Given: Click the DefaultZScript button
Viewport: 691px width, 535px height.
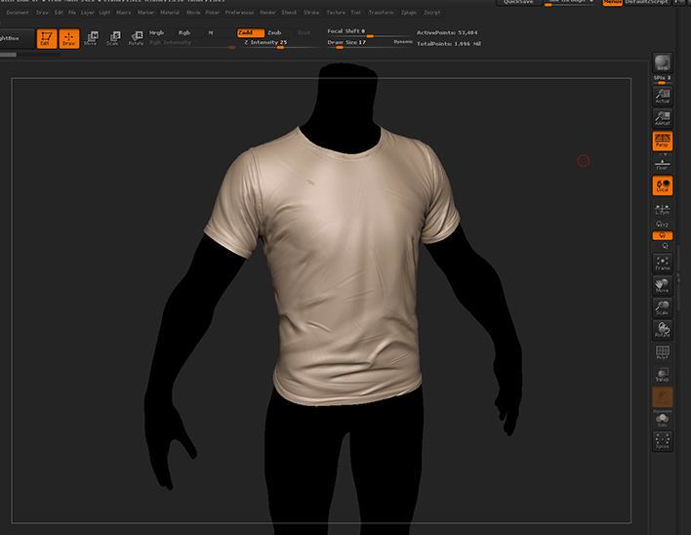Looking at the screenshot, I should click(646, 2).
